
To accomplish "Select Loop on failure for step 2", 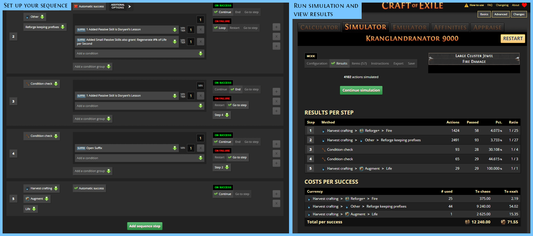I will point(220,28).
